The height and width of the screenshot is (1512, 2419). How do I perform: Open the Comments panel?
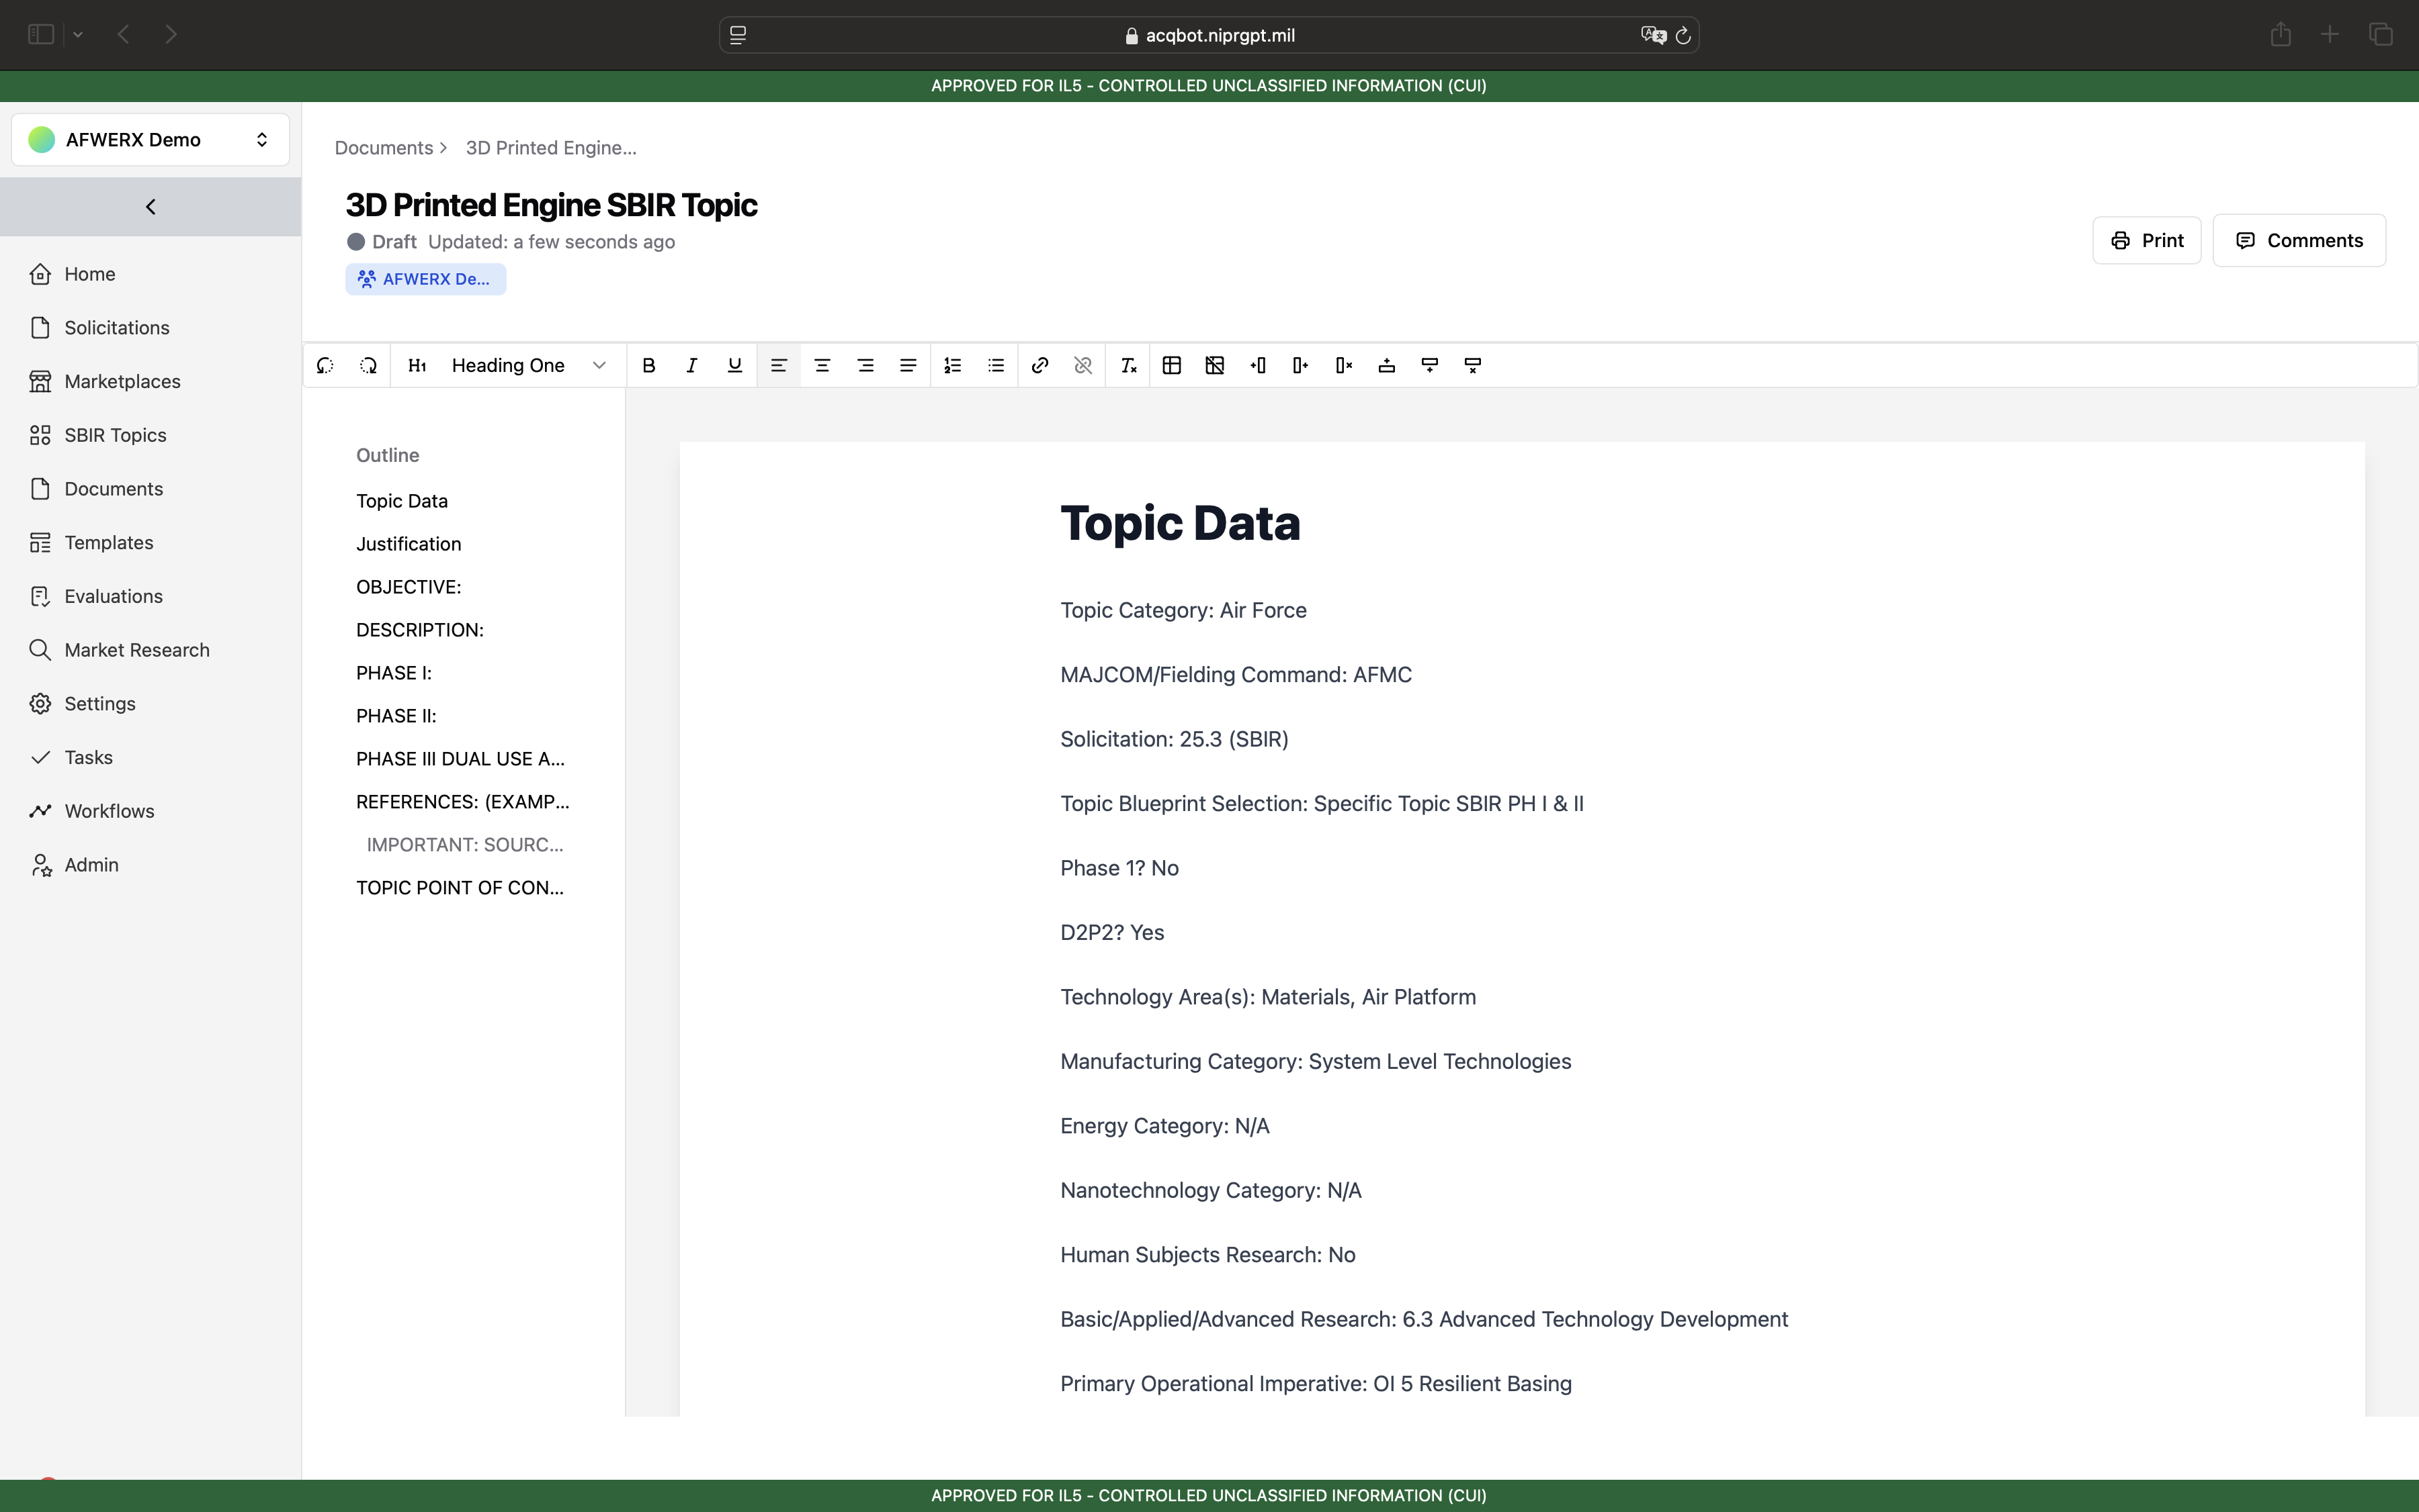(x=2299, y=240)
